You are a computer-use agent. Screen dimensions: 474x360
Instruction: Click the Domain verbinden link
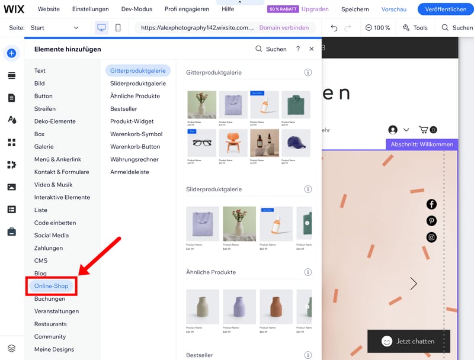pyautogui.click(x=284, y=28)
